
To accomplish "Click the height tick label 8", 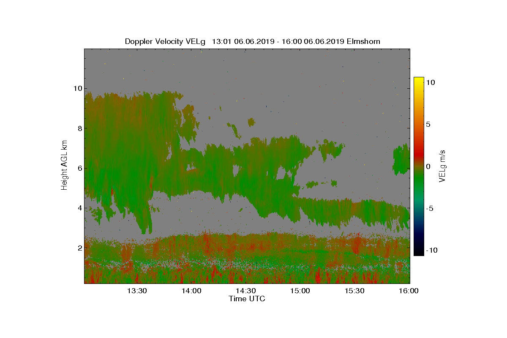I will point(79,128).
